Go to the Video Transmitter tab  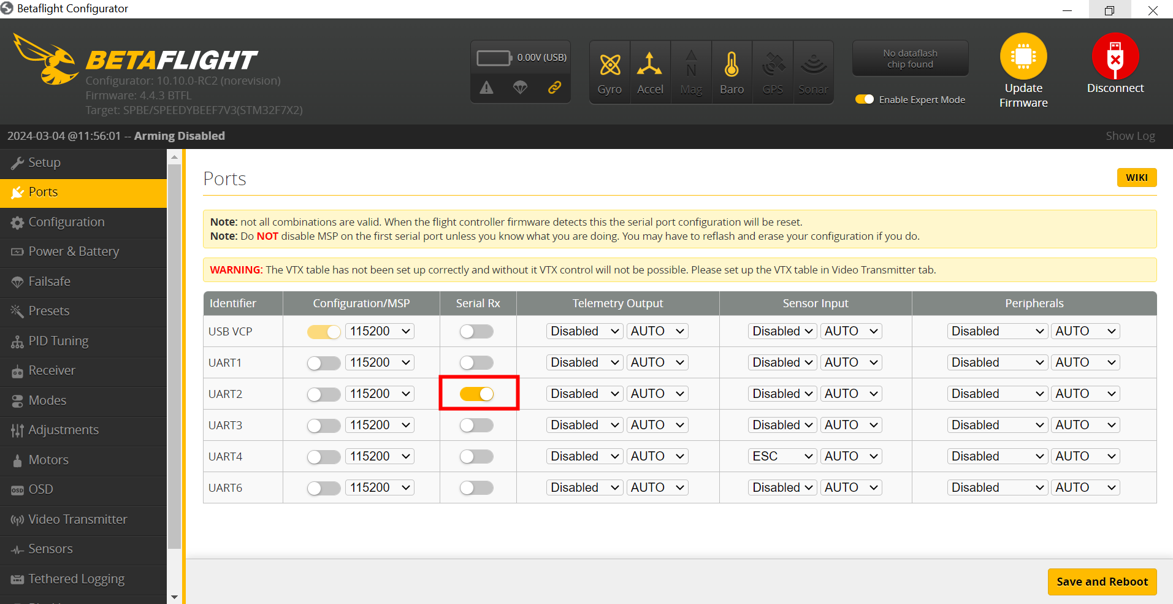[83, 520]
